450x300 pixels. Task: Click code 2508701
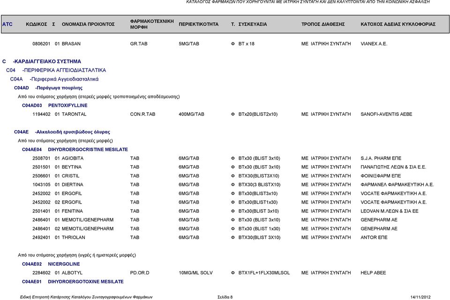pyautogui.click(x=41, y=158)
